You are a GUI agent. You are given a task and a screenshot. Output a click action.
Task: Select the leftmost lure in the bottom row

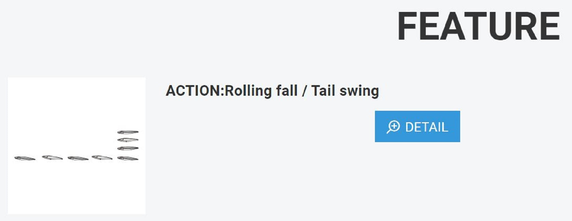(25, 158)
